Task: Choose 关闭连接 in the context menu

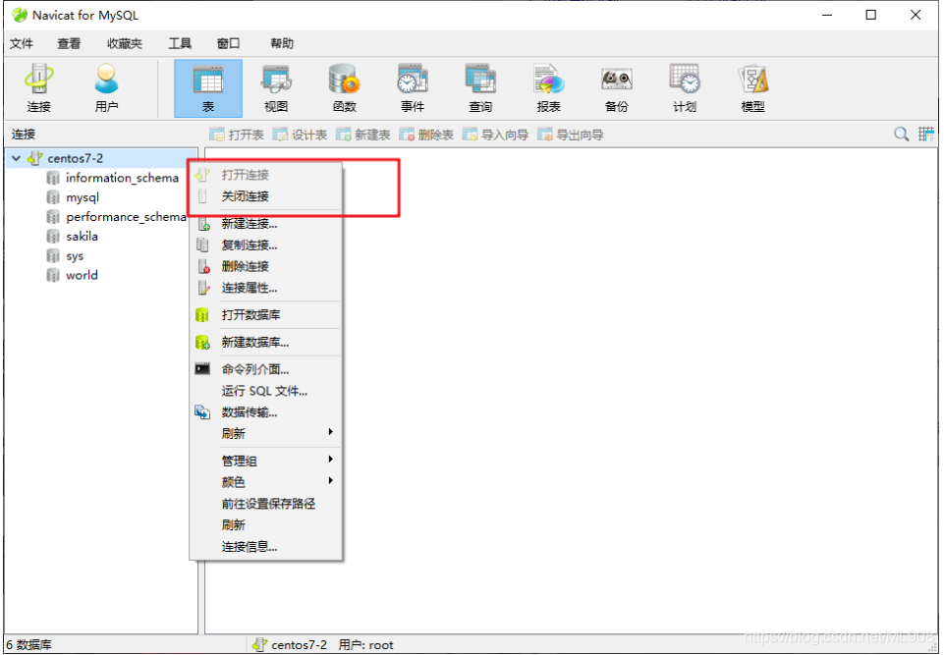Action: pyautogui.click(x=266, y=196)
